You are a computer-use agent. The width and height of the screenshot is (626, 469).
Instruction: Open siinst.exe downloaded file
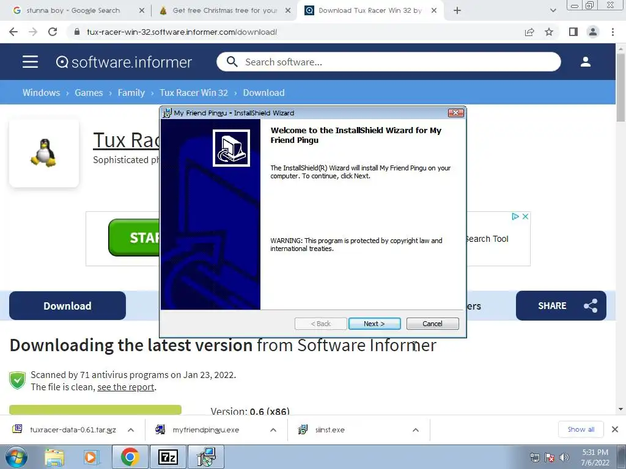(330, 430)
